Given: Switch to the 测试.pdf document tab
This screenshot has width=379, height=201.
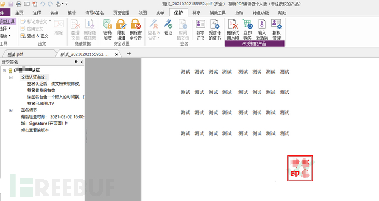Looking at the screenshot, I should coord(15,54).
